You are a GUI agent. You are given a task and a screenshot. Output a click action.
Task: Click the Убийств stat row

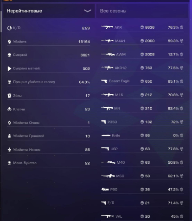[49, 42]
